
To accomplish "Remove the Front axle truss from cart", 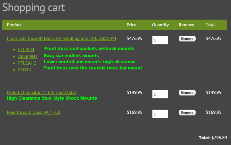I will [187, 39].
